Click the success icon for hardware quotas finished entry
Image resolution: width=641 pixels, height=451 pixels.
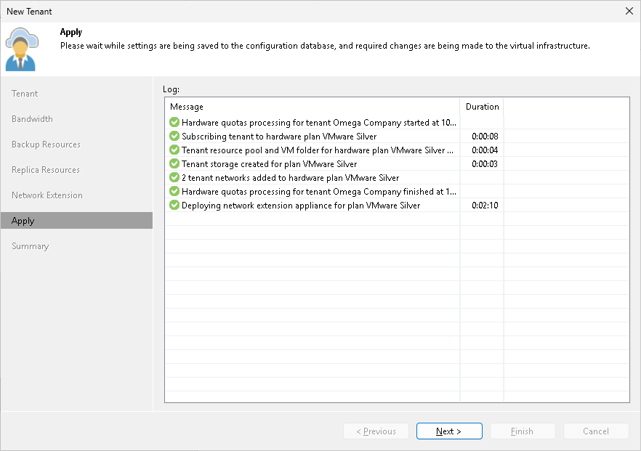click(x=174, y=191)
